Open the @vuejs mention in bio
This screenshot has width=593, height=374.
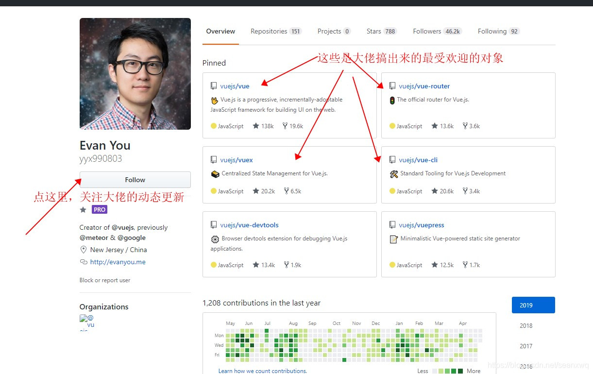123,227
